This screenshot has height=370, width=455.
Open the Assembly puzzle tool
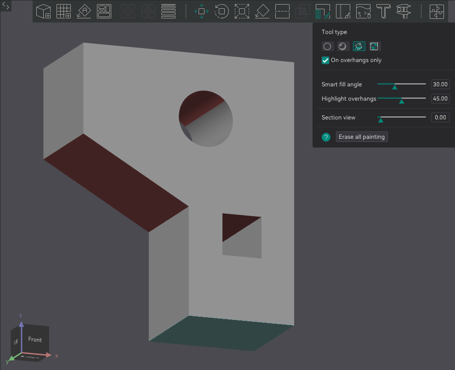[x=436, y=11]
